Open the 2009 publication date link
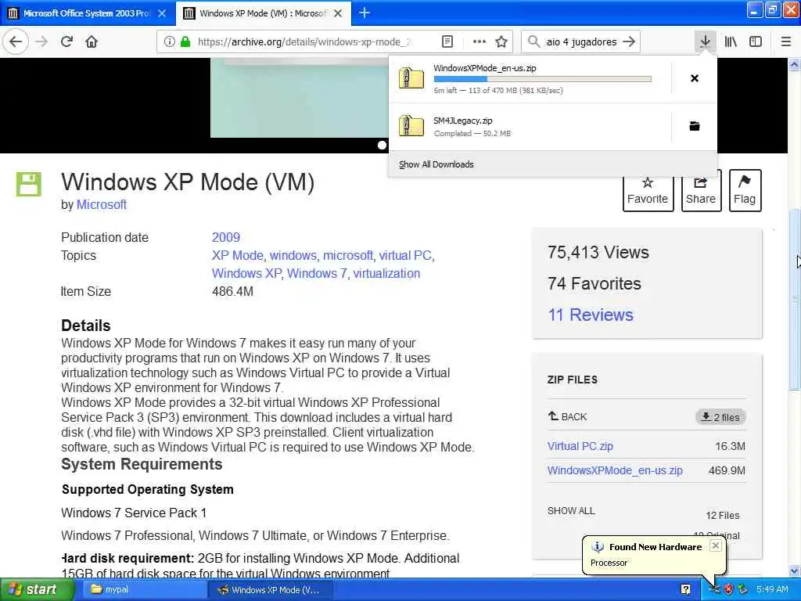801x601 pixels. point(226,237)
